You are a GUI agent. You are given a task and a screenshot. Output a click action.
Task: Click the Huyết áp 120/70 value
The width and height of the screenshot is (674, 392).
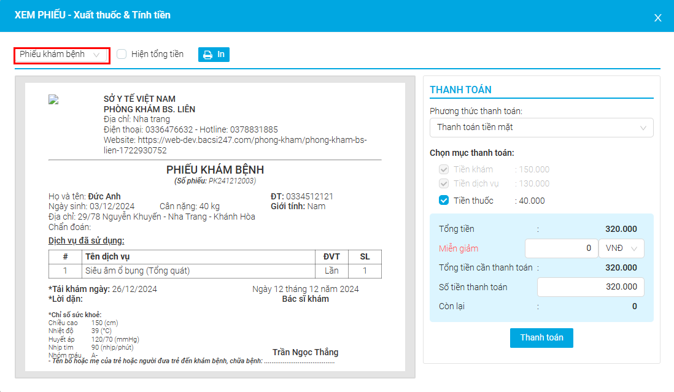(x=115, y=339)
